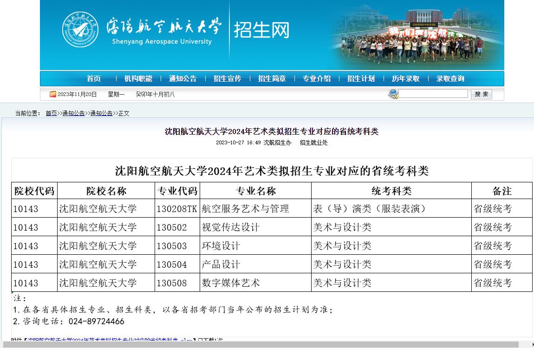Click the search input field

433,94
